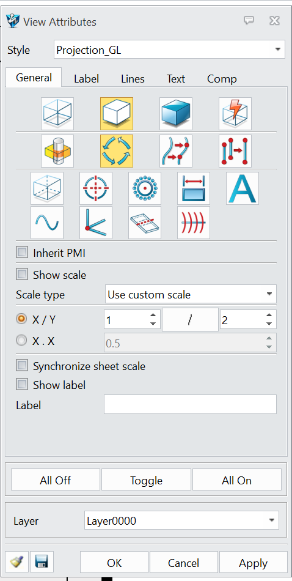
Task: Toggle the large letter A text icon
Action: click(243, 188)
